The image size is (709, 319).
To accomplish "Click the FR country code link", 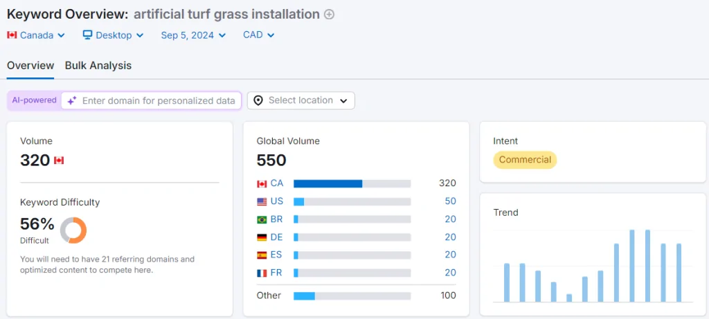I will [276, 273].
